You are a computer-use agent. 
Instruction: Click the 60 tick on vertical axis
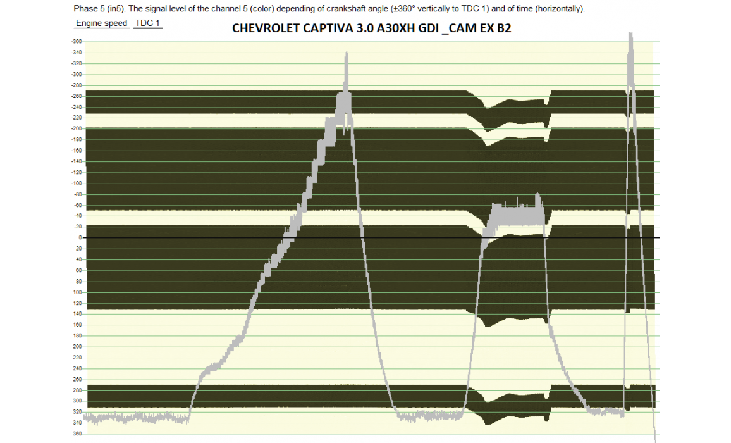[x=78, y=270]
